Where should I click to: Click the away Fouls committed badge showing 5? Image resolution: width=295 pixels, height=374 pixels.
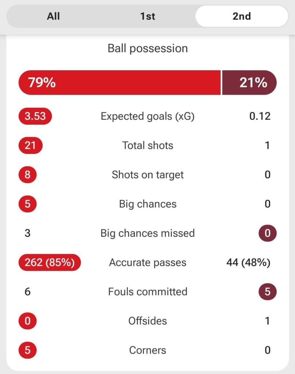click(267, 291)
